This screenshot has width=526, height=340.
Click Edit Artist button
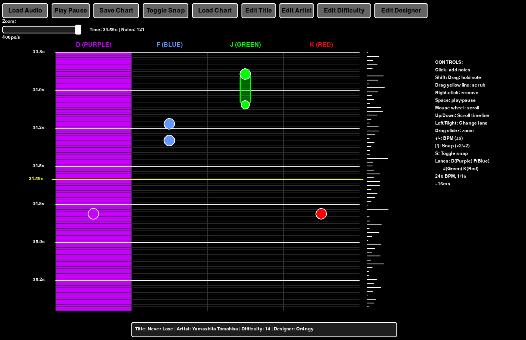coord(296,11)
